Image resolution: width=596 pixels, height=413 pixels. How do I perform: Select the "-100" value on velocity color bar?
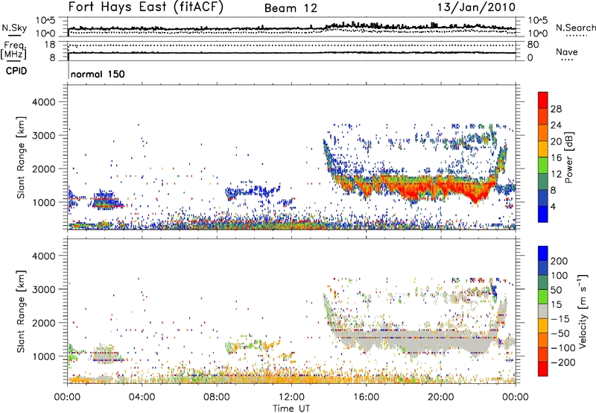563,348
